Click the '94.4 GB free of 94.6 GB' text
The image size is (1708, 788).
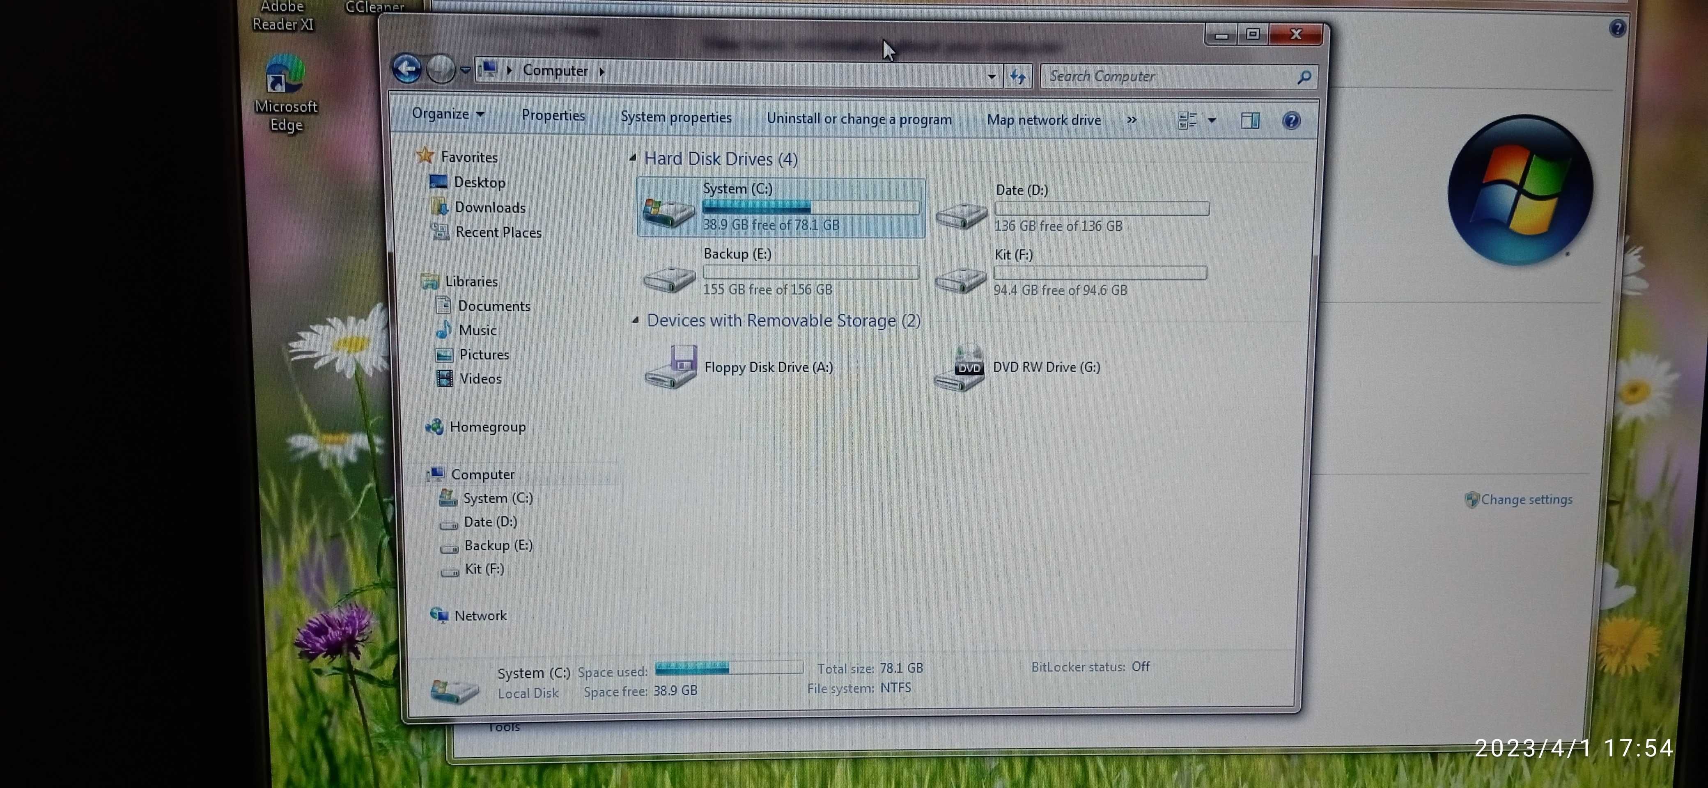pos(1060,290)
